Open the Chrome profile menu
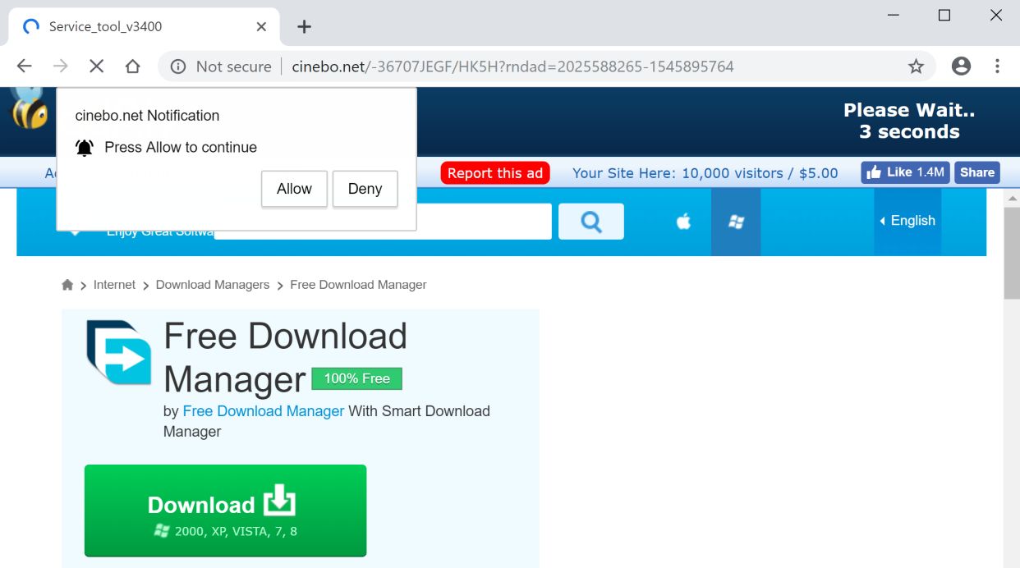1020x568 pixels. click(961, 66)
